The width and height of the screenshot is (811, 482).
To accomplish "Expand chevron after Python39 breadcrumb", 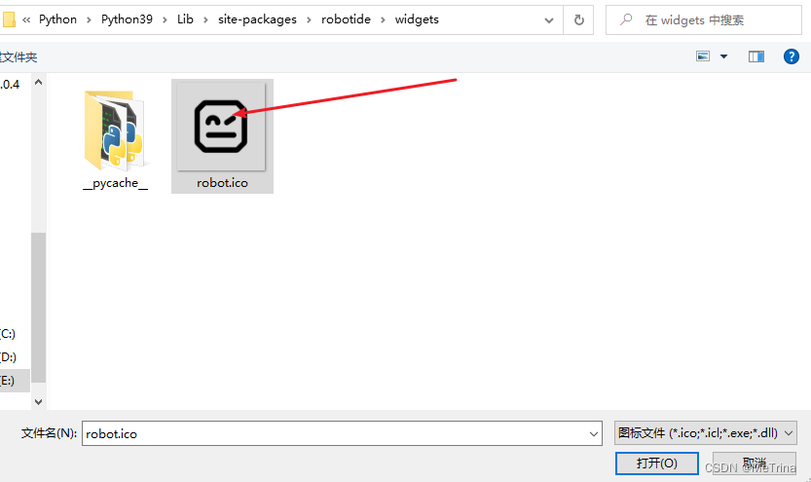I will 165,20.
